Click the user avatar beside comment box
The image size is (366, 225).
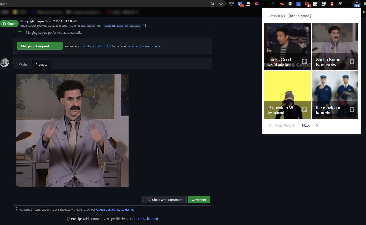point(4,62)
